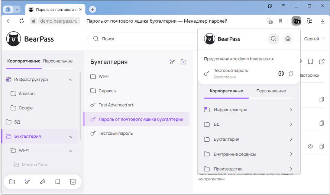Collapse the Инфраструктура folder in sidebar
The height and width of the screenshot is (195, 330).
[71, 80]
